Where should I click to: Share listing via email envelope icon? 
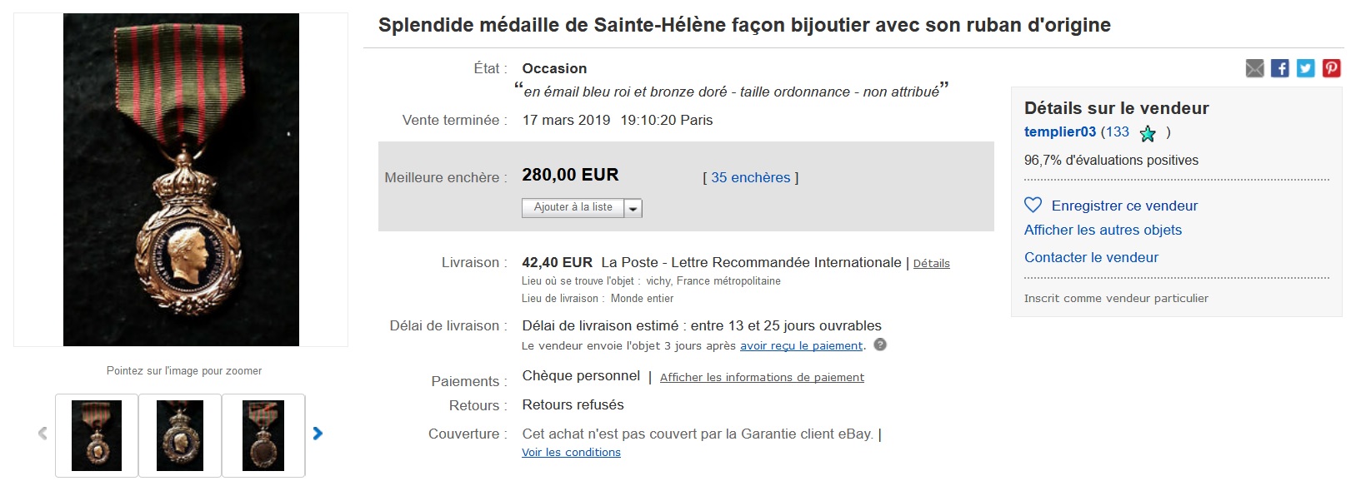coord(1254,68)
